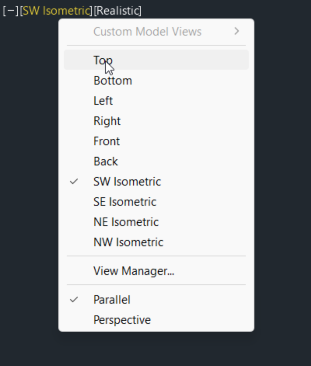The image size is (311, 366).
Task: Open the View Manager dialog
Action: [x=134, y=271]
